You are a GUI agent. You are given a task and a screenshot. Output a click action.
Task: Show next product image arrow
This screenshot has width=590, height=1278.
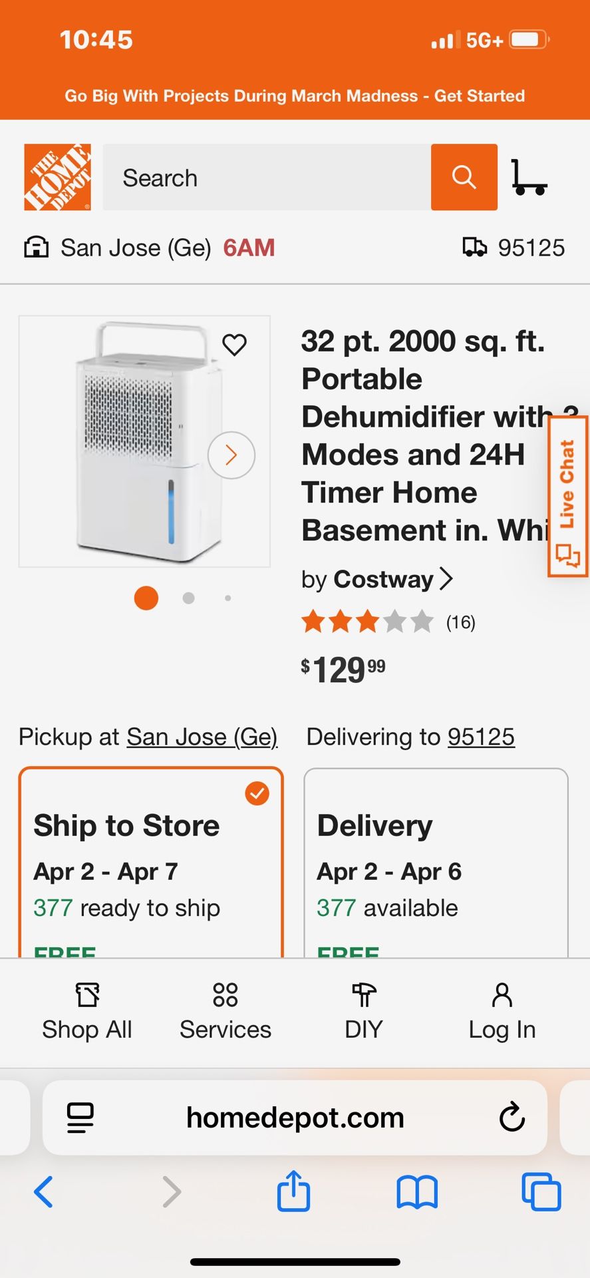click(x=231, y=455)
